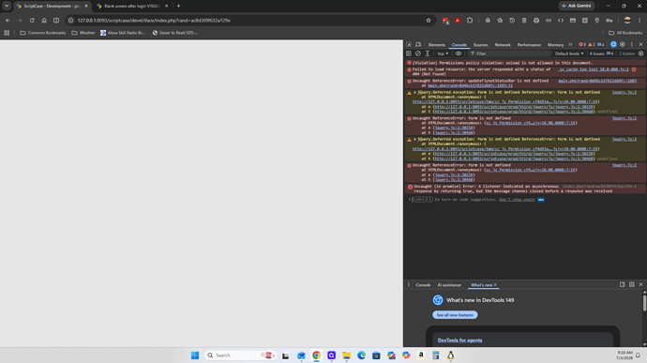Clear the console with the clear icon
Viewport: 647px width, 363px height.
[x=418, y=53]
